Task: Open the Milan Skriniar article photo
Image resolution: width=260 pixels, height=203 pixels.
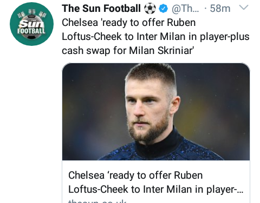Action: point(156,112)
